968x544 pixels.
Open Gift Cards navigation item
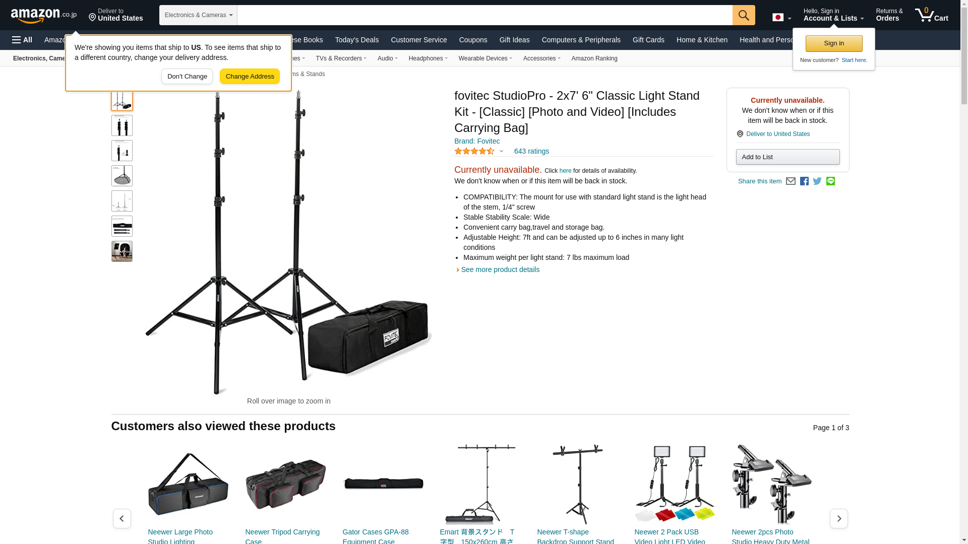[x=648, y=40]
